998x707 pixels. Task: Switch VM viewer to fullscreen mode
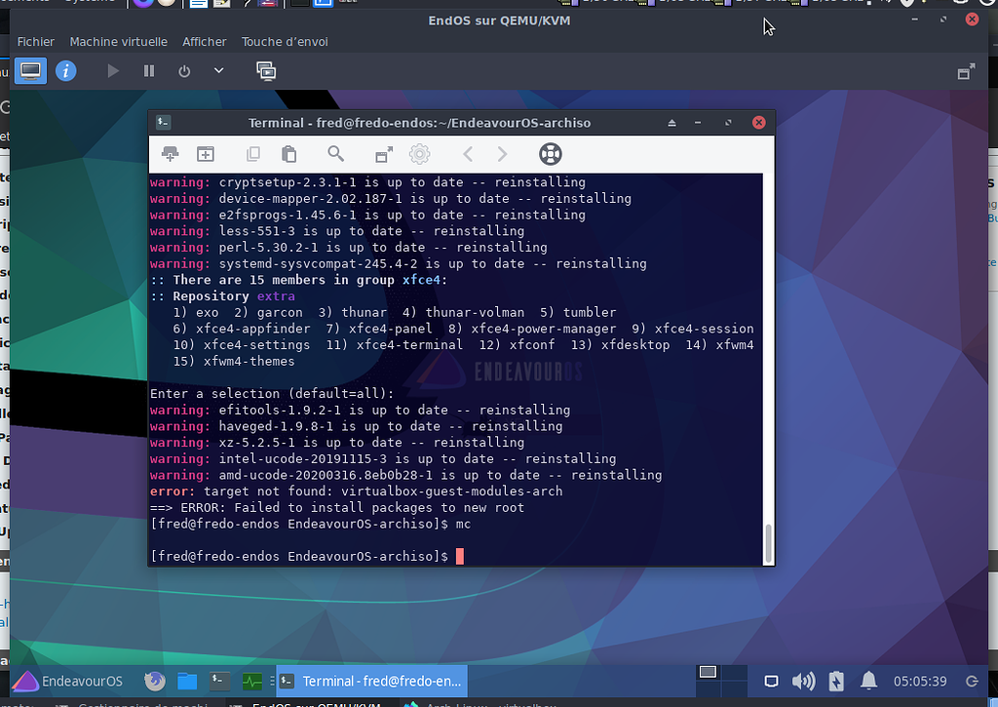pyautogui.click(x=966, y=71)
